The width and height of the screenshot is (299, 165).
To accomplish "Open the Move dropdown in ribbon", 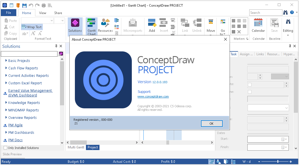I will (x=211, y=26).
